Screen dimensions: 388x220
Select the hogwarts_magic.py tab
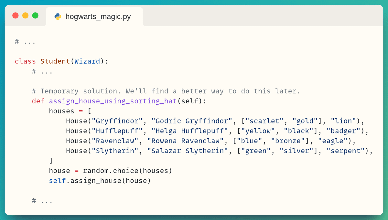click(x=94, y=16)
